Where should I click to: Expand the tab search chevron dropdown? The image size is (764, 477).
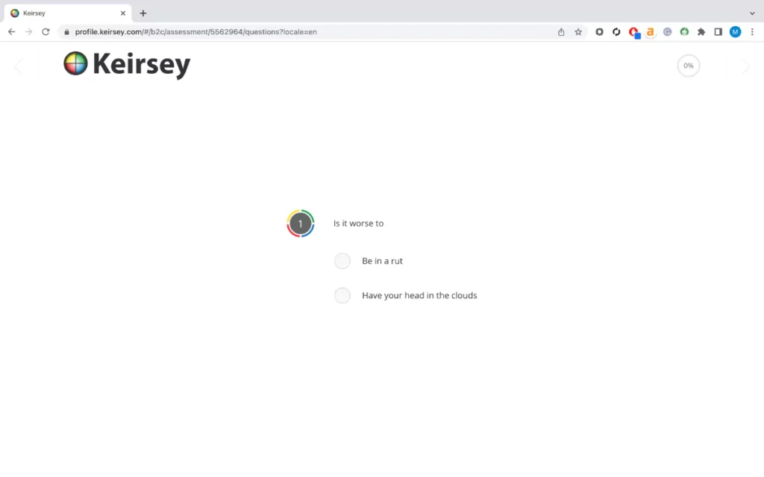[x=752, y=13]
